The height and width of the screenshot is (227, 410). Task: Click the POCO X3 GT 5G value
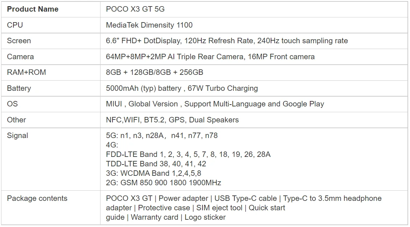pos(135,9)
